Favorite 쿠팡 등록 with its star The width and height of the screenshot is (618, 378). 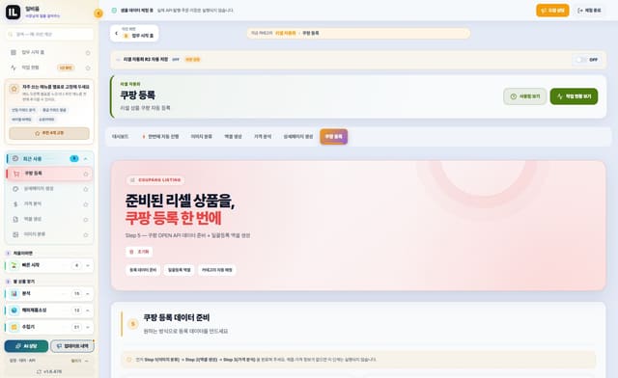(x=86, y=174)
